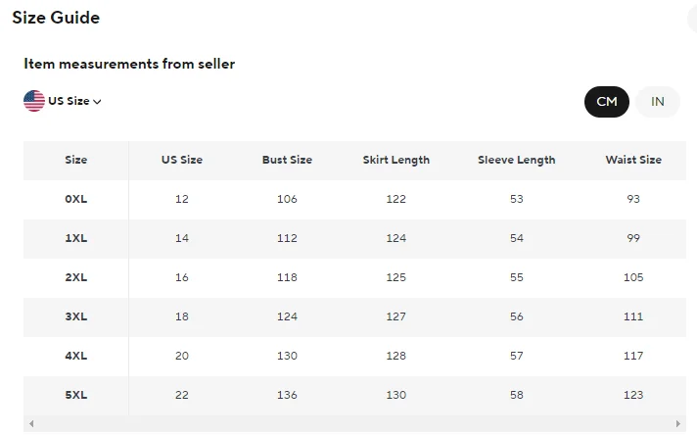The width and height of the screenshot is (697, 436).
Task: Switch measurements to IN
Action: tap(658, 102)
